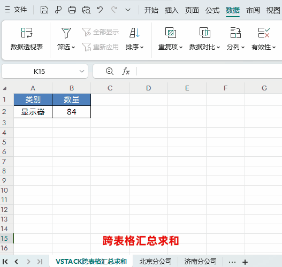Expand the 重复项 dropdown arrow

coord(181,47)
